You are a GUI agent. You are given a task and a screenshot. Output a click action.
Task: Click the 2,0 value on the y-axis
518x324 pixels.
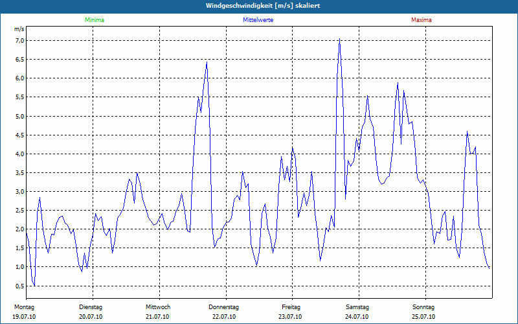(20, 229)
